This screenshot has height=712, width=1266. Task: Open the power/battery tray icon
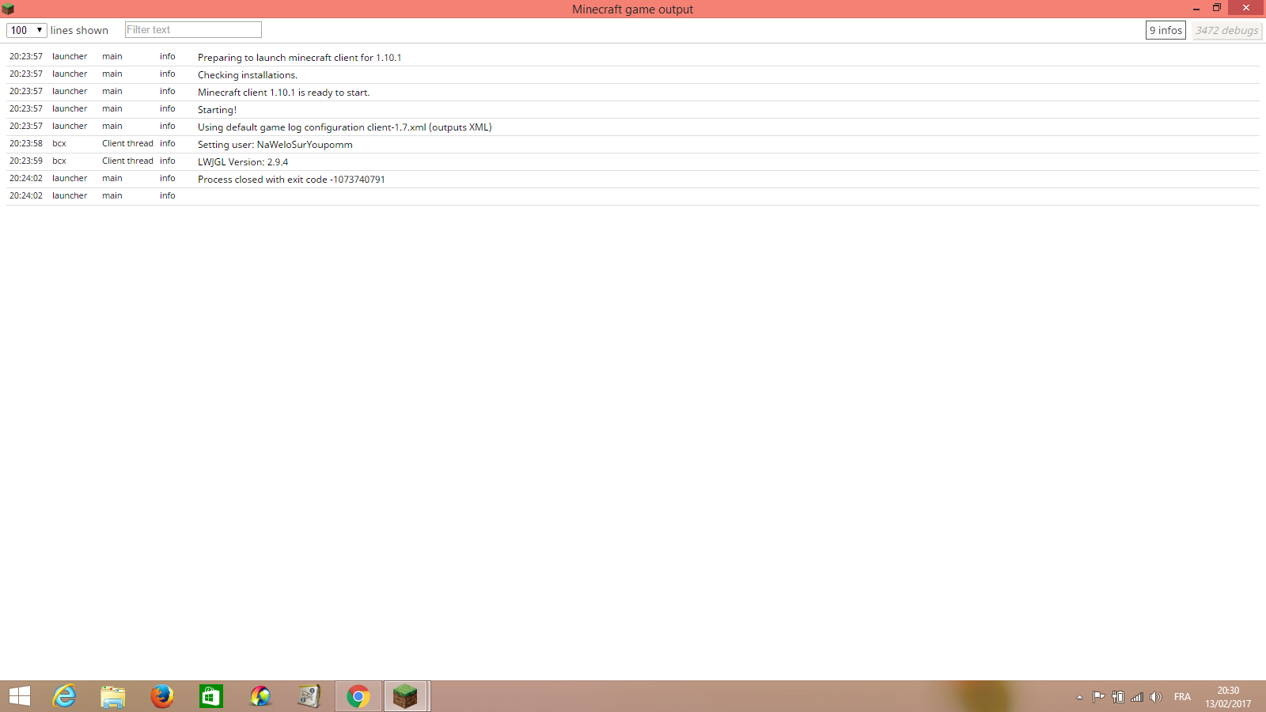tap(1118, 697)
